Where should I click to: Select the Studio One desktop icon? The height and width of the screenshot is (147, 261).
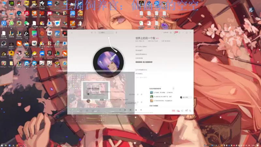pyautogui.click(x=42, y=5)
